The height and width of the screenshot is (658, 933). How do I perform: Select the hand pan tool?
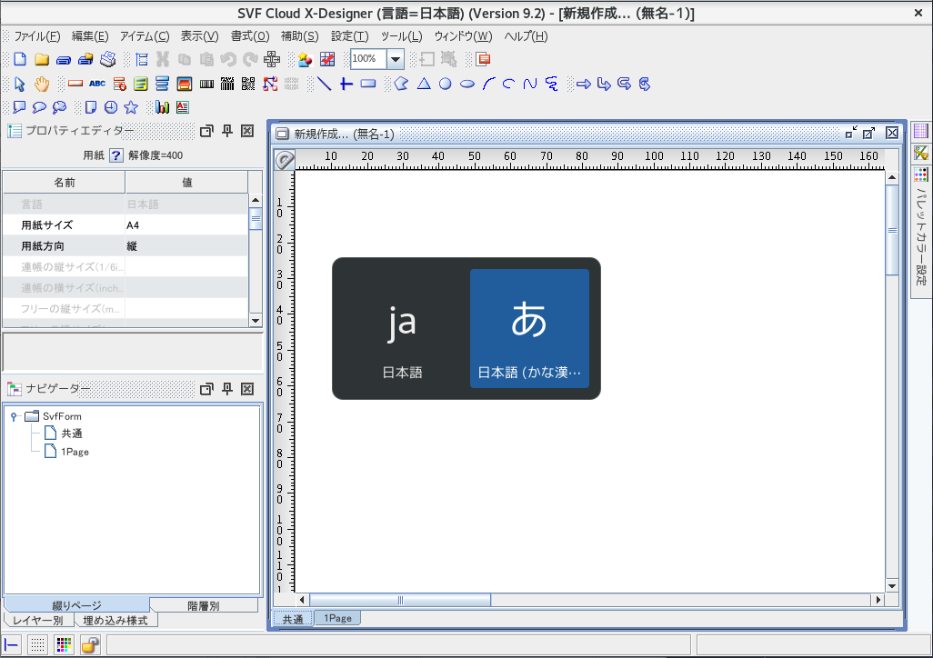pos(42,84)
